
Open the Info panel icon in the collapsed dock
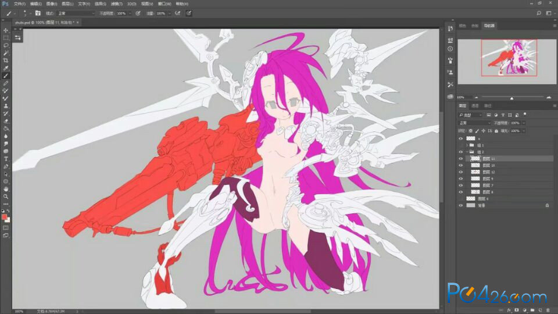[450, 49]
